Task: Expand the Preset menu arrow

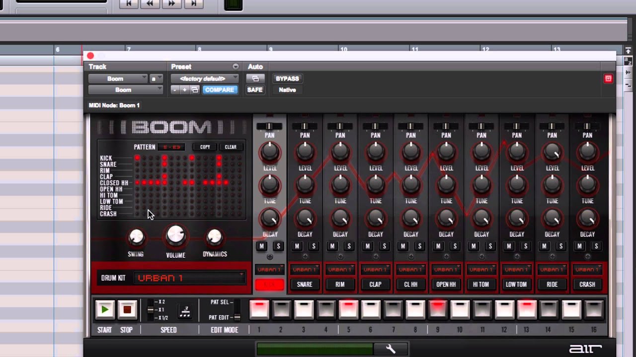Action: pyautogui.click(x=236, y=66)
